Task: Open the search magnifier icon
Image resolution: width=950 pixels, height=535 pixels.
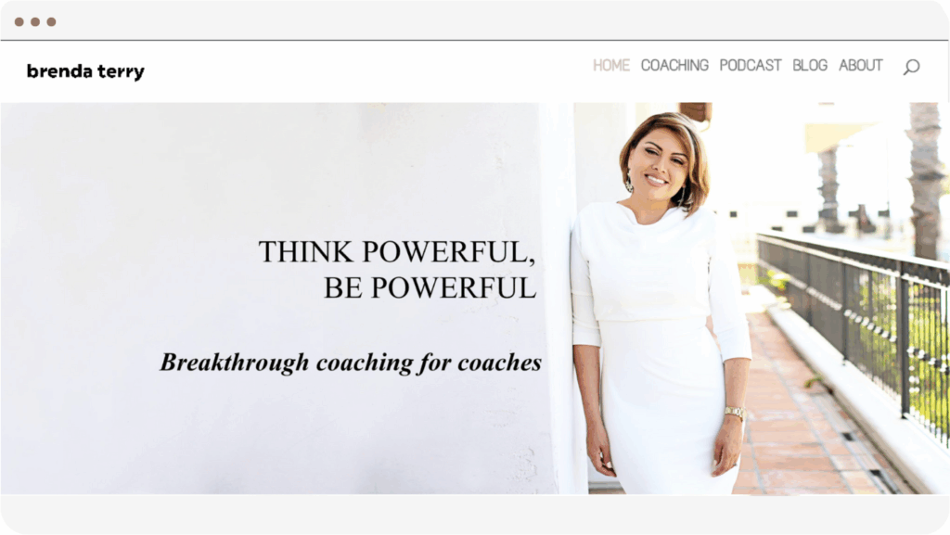Action: point(911,67)
